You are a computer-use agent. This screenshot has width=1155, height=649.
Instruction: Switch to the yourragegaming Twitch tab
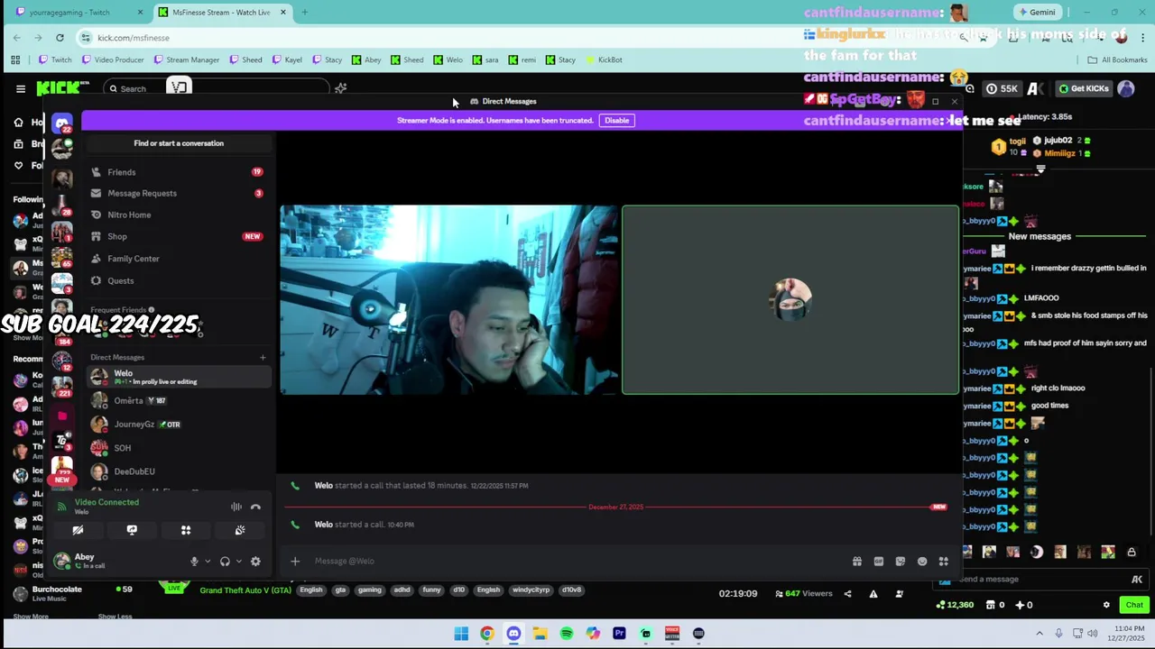click(x=79, y=13)
